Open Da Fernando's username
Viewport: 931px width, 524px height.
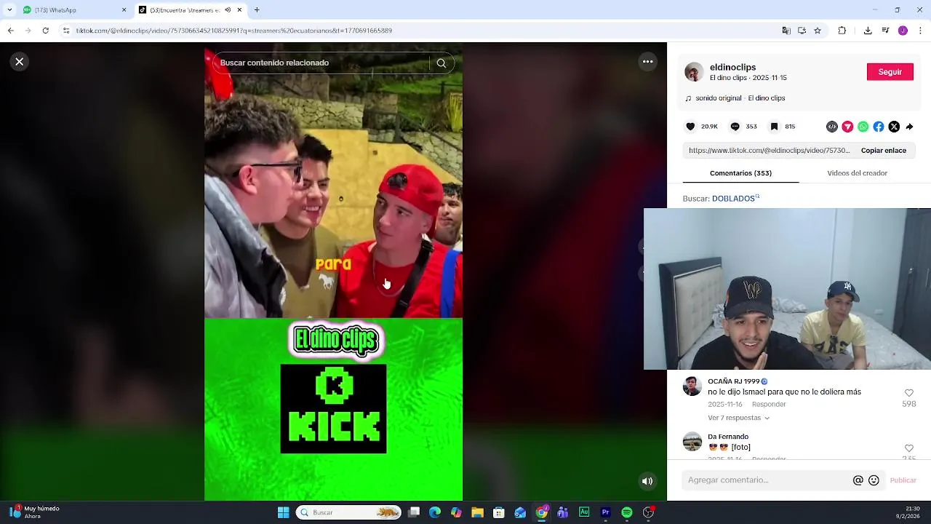pyautogui.click(x=728, y=437)
